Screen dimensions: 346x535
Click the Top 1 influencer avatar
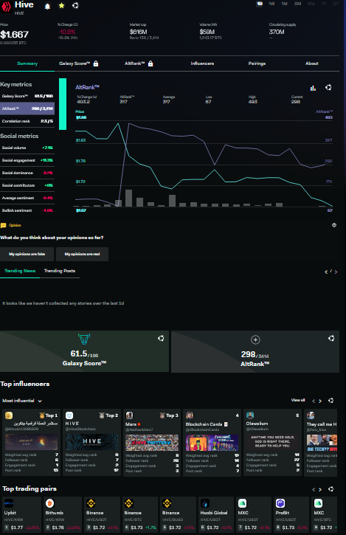click(x=9, y=415)
